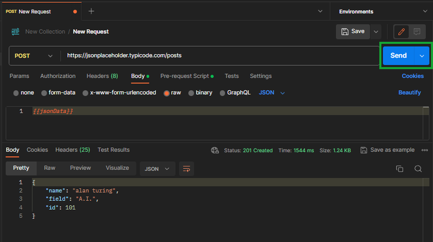Choose the binary body radio option
This screenshot has width=433, height=242.
[x=192, y=93]
